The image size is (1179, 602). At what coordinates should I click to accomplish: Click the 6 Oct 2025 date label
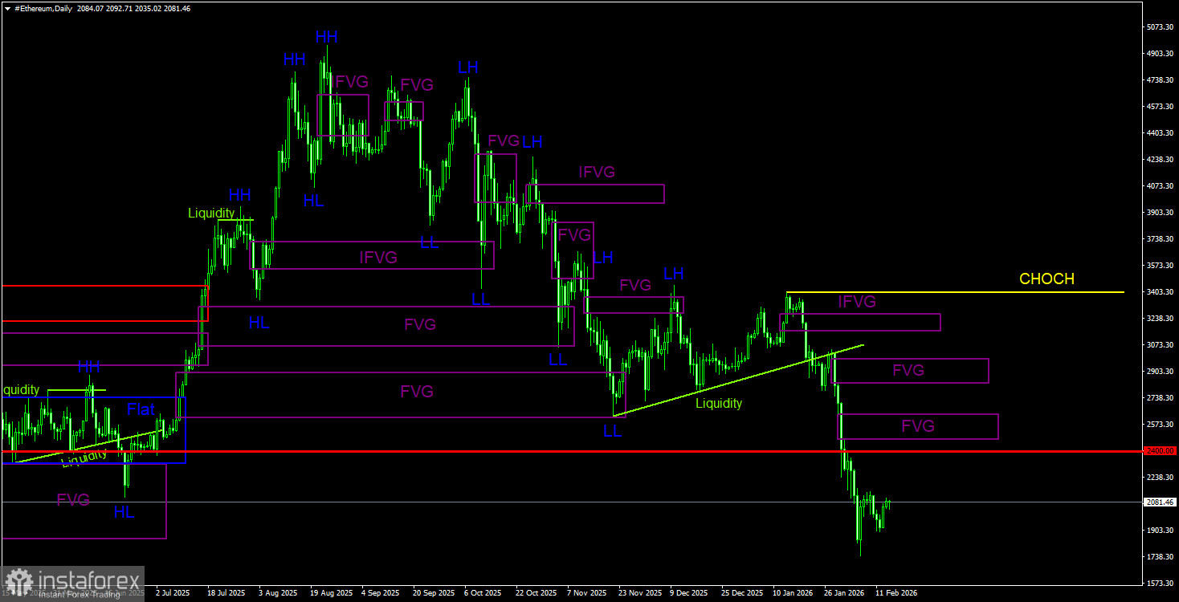click(x=483, y=593)
